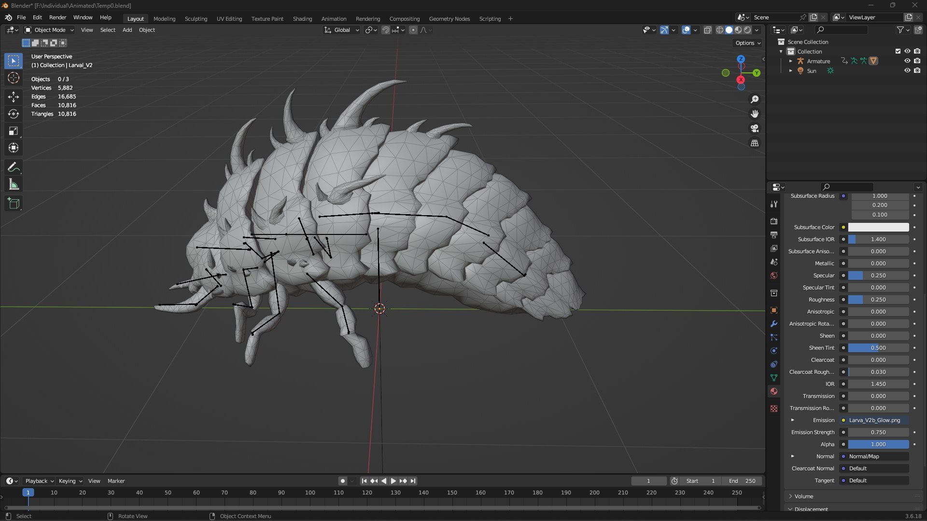Viewport: 927px width, 521px height.
Task: Open the Render menu
Action: tap(57, 17)
